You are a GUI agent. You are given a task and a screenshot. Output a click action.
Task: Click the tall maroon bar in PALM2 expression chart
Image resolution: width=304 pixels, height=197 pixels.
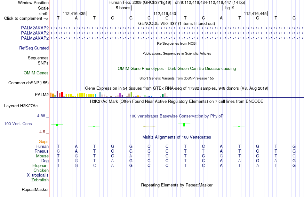(x=57, y=94)
